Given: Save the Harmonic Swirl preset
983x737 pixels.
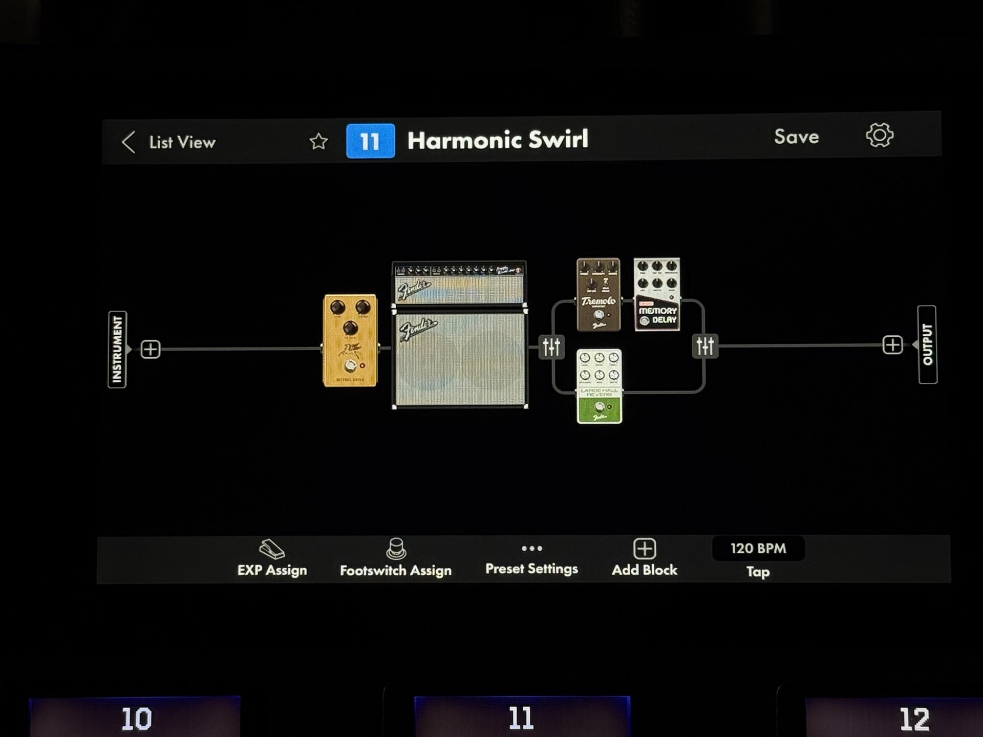Looking at the screenshot, I should click(796, 137).
